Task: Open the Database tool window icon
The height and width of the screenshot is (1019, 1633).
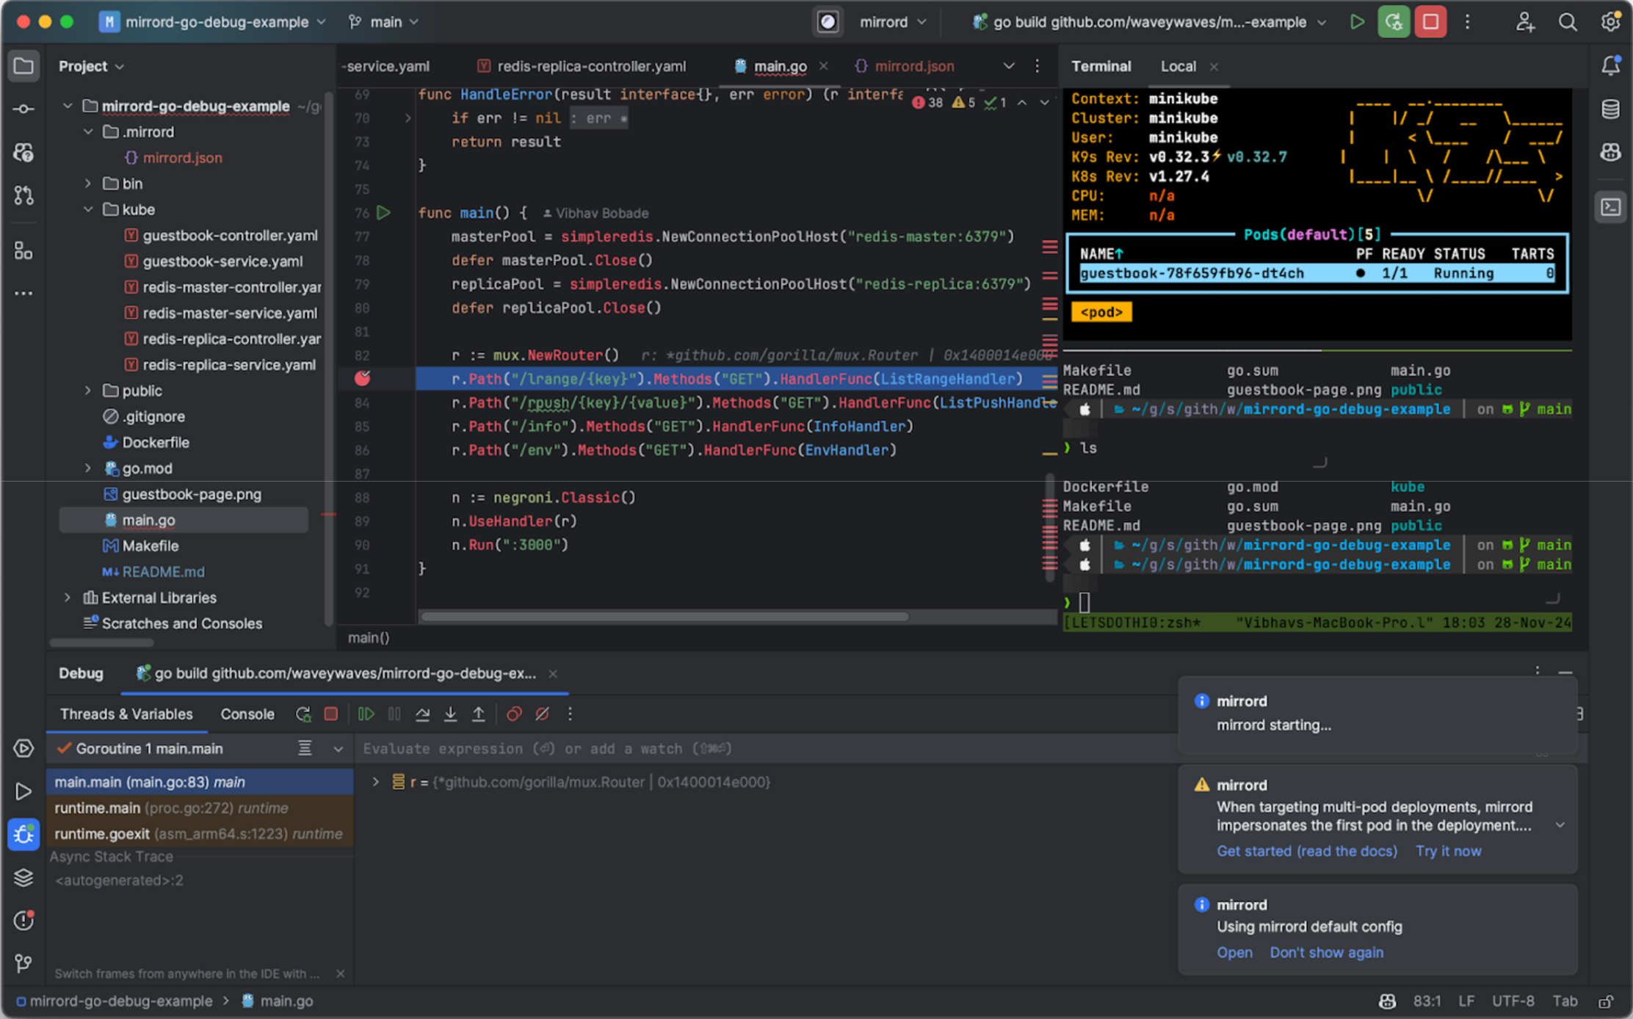Action: point(1610,109)
